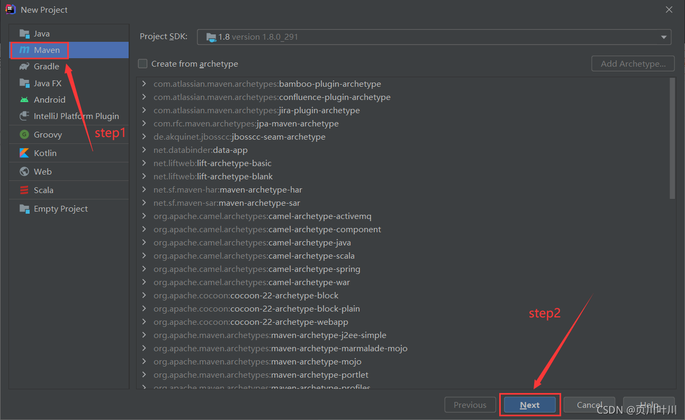Viewport: 685px width, 420px height.
Task: Select camel-archetype-java row
Action: click(x=402, y=242)
